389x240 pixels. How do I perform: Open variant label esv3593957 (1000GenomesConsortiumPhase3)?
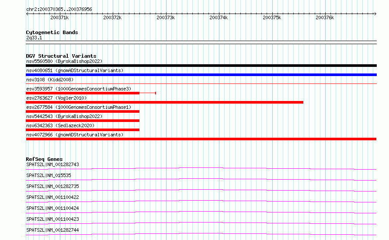pyautogui.click(x=79, y=89)
